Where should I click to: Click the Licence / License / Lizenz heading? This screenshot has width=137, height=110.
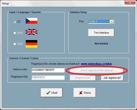[x=24, y=58]
